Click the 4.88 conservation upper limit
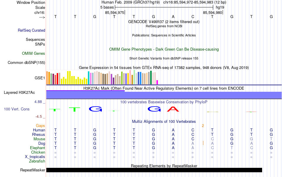 point(38,102)
